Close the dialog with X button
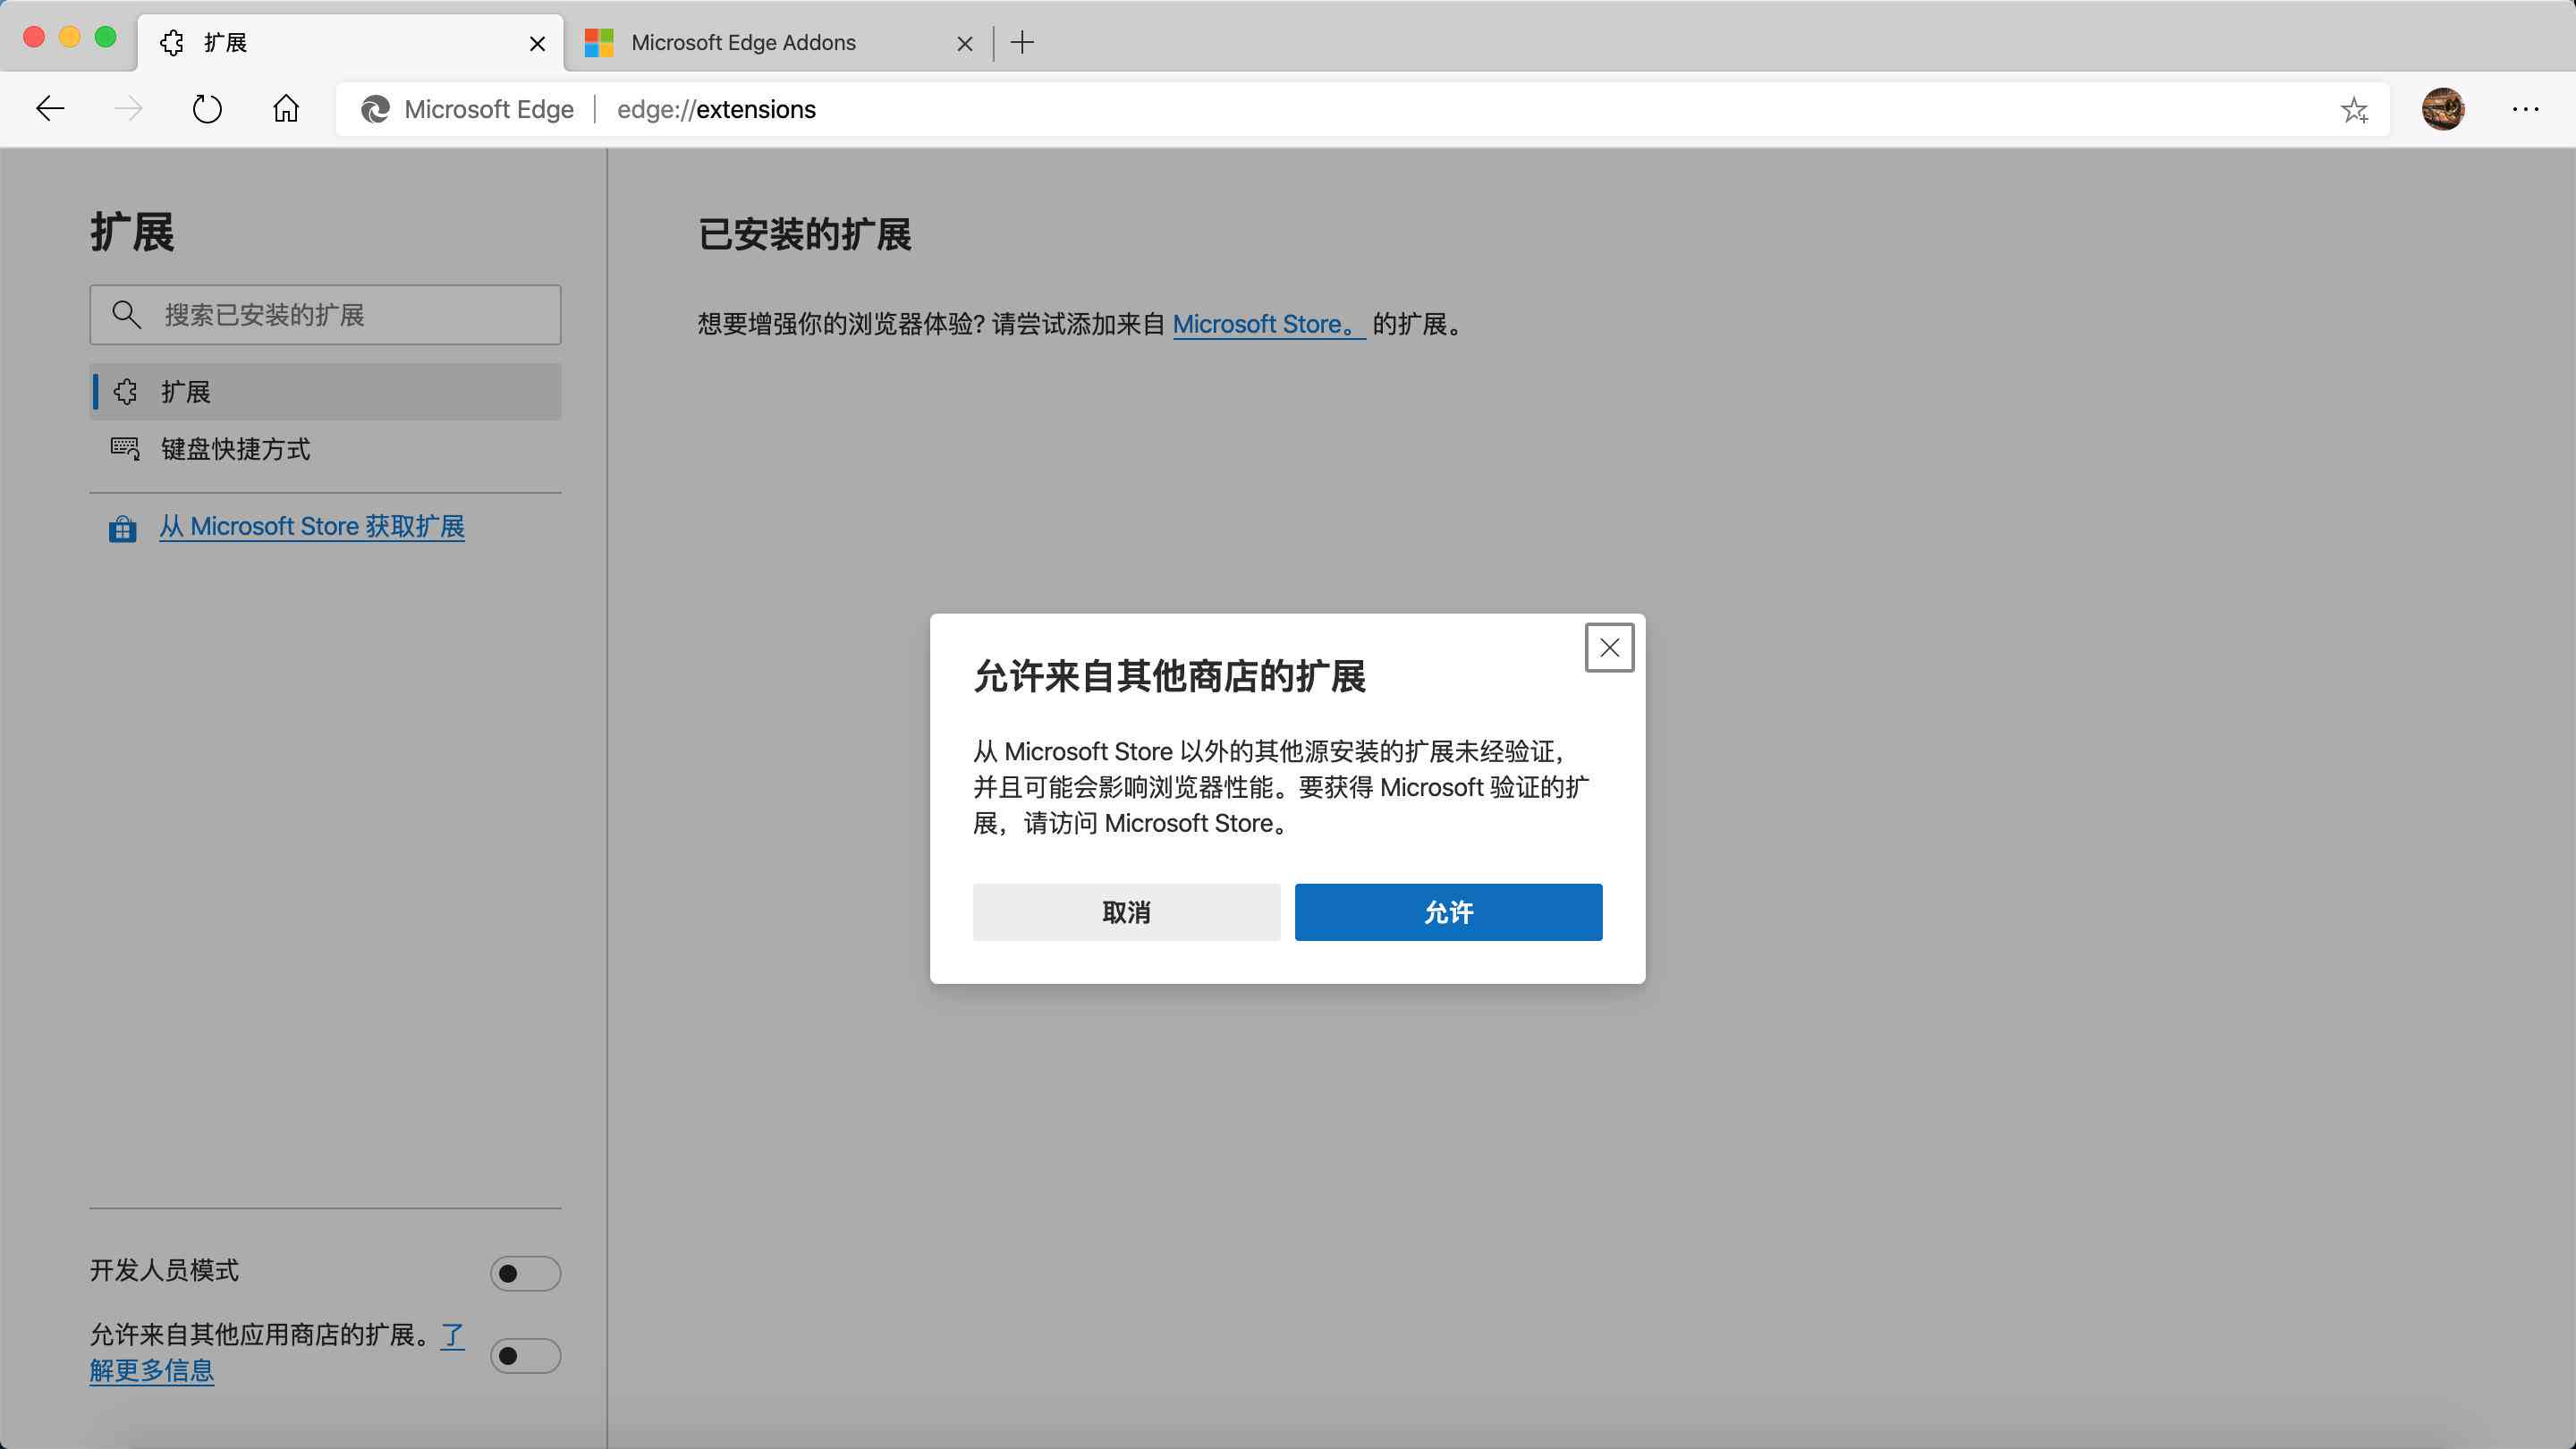Image resolution: width=2576 pixels, height=1449 pixels. 1609,647
